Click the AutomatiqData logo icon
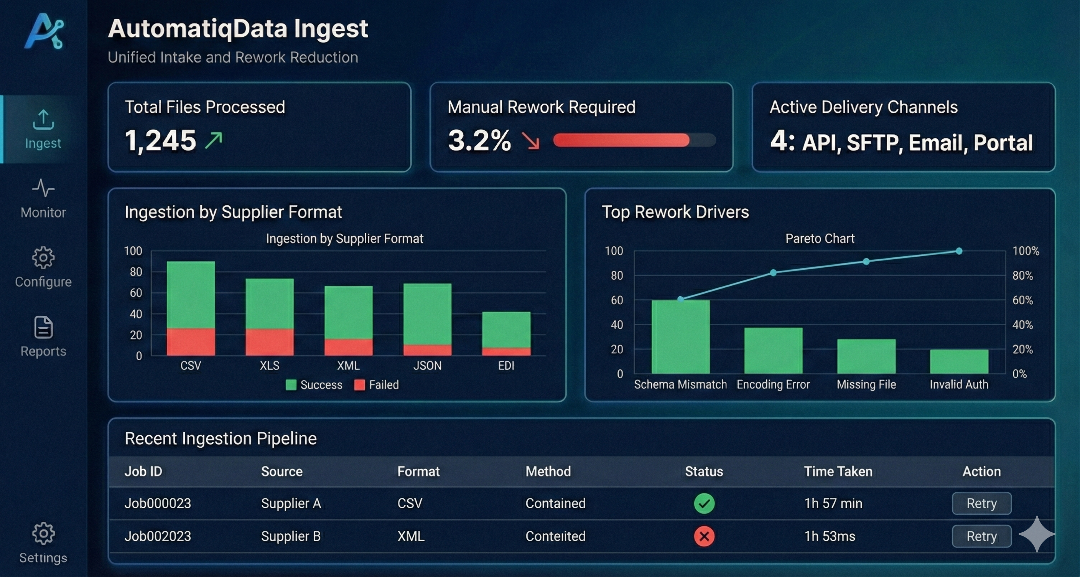Viewport: 1080px width, 577px height. (44, 31)
